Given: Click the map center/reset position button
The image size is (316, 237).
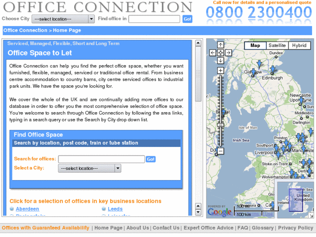Looking at the screenshot, I should [x=220, y=53].
